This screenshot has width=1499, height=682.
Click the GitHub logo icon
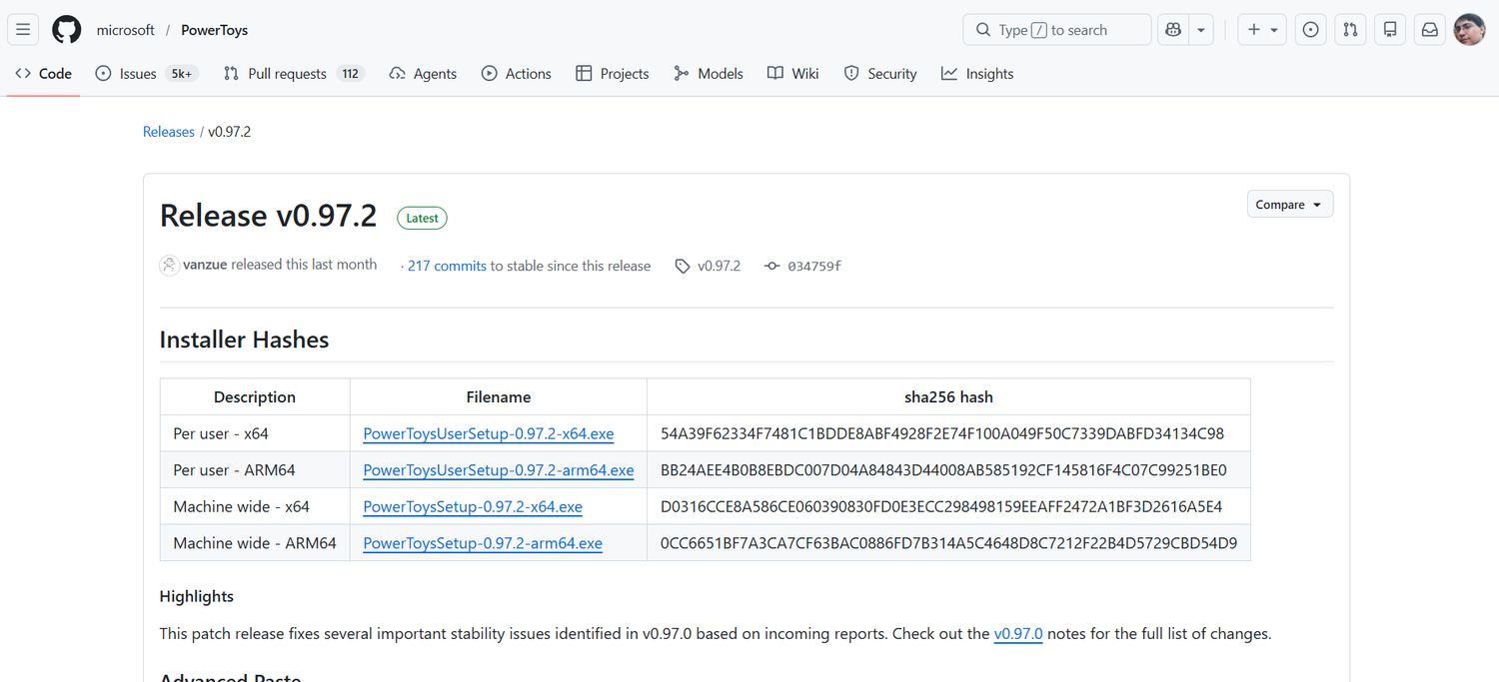pos(67,30)
